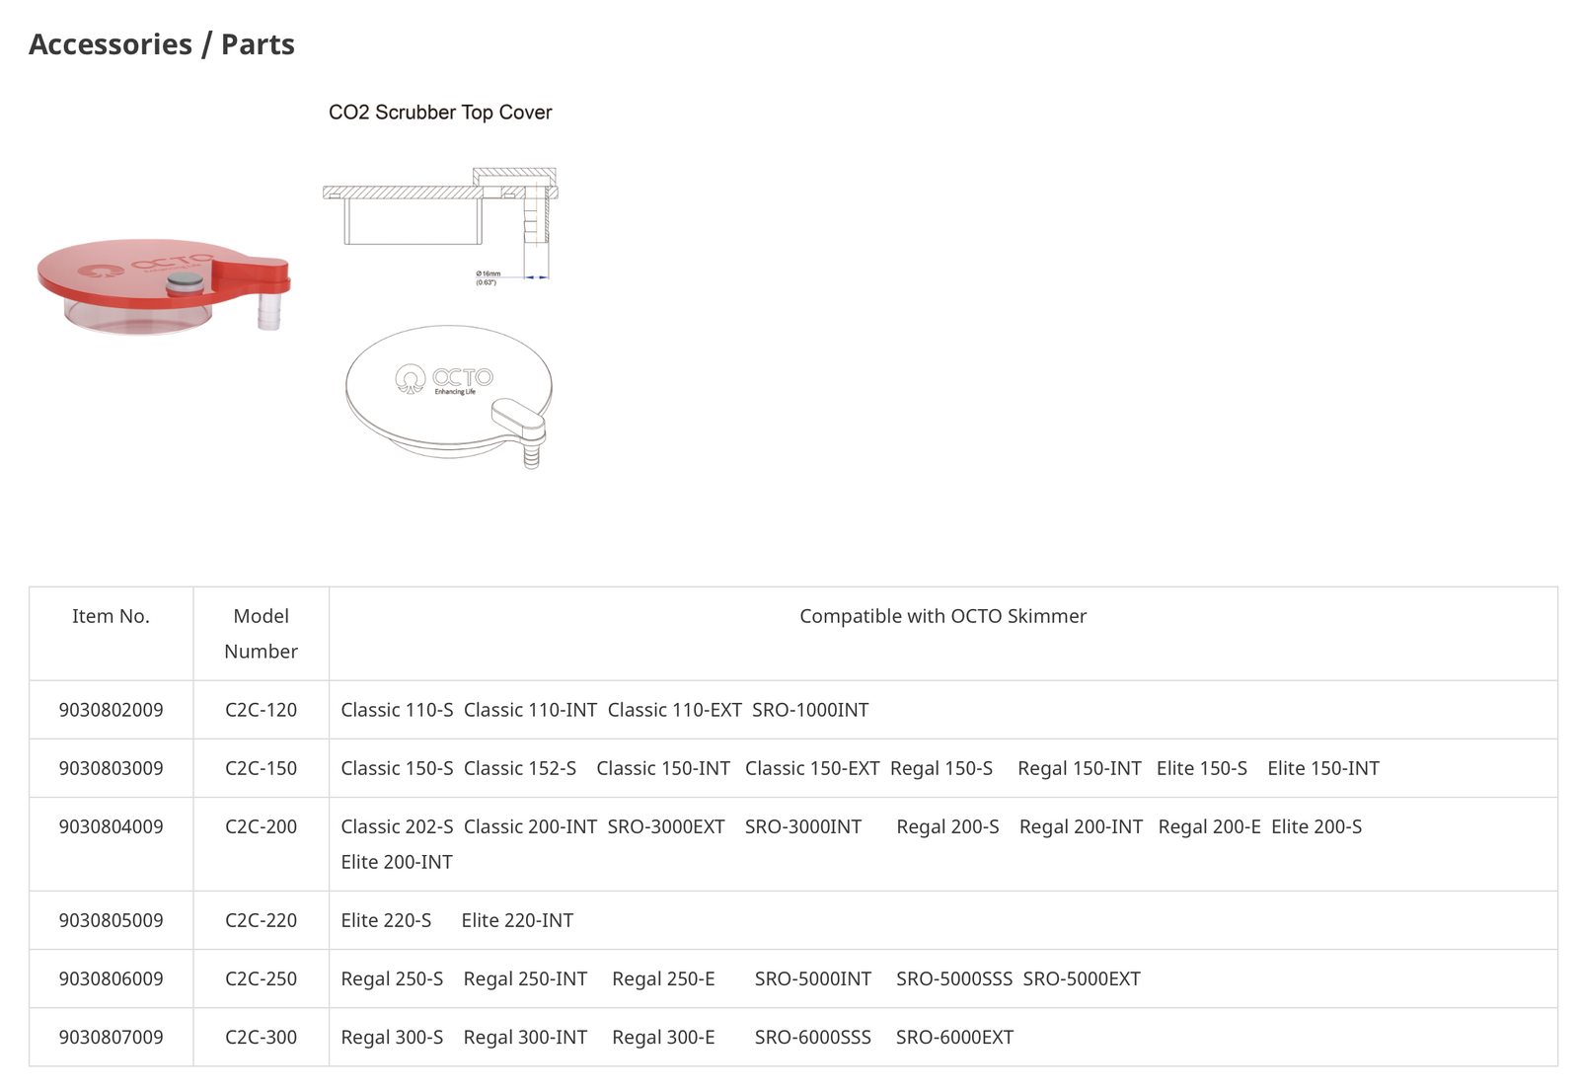The width and height of the screenshot is (1579, 1092).
Task: Click SRO-6000EXT skimmer entry
Action: 954,1037
